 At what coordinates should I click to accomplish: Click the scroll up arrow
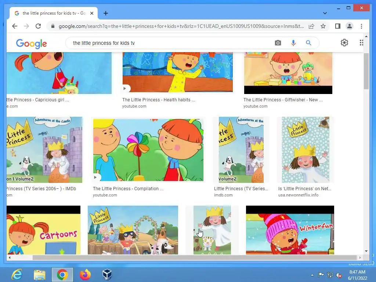(x=366, y=36)
